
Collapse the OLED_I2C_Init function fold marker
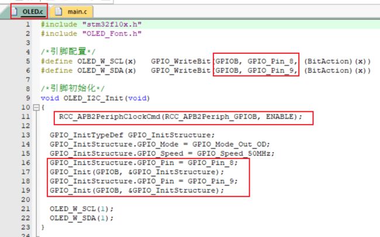pos(36,107)
